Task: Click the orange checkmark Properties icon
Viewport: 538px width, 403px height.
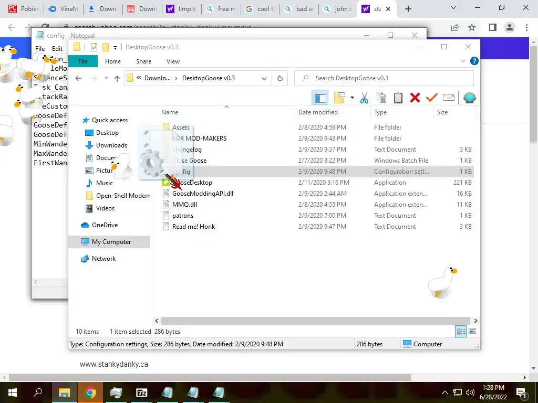Action: coord(431,98)
